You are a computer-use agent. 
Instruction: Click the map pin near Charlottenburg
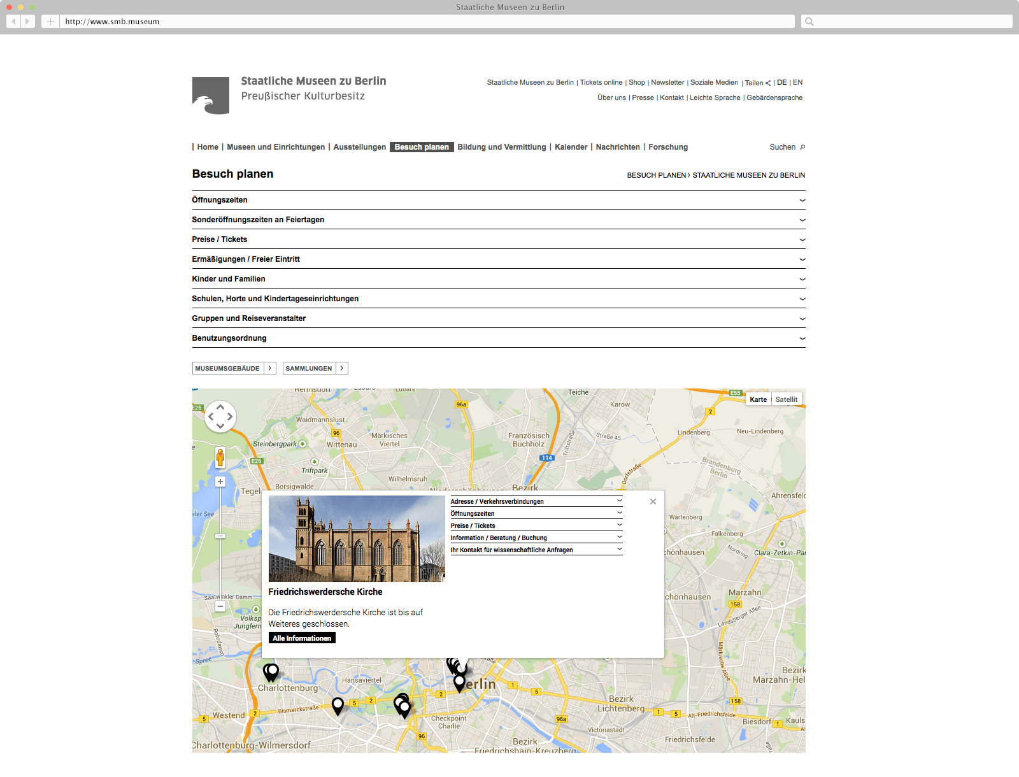[x=271, y=673]
